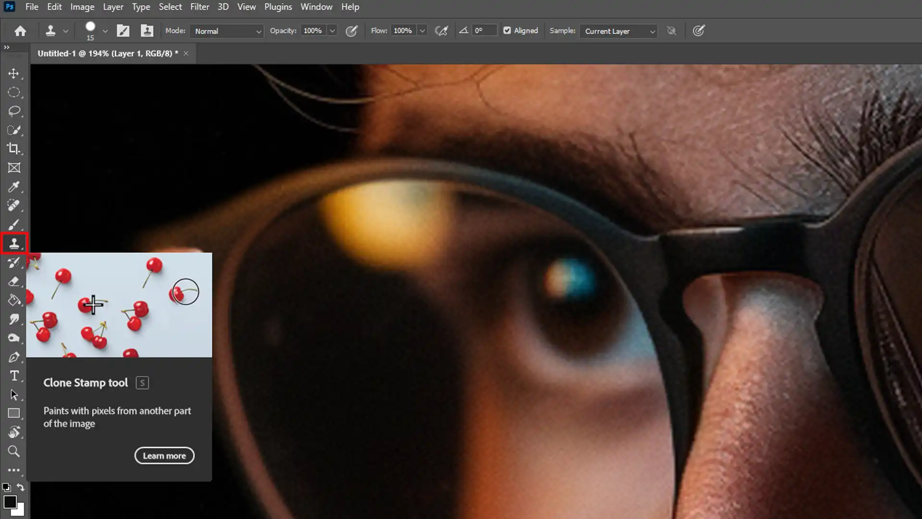
Task: Reset default foreground and background colors
Action: [6, 487]
